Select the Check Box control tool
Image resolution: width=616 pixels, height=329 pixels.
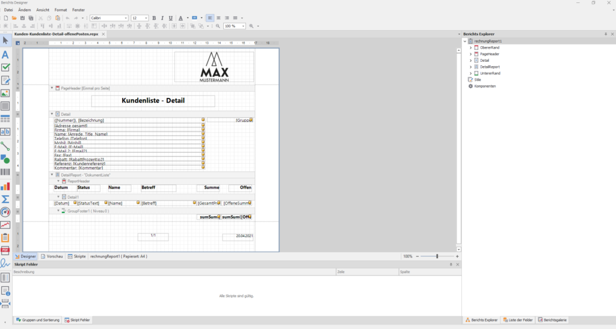[x=5, y=67]
